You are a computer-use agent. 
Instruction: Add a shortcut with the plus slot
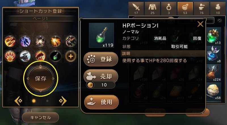[x=71, y=56]
